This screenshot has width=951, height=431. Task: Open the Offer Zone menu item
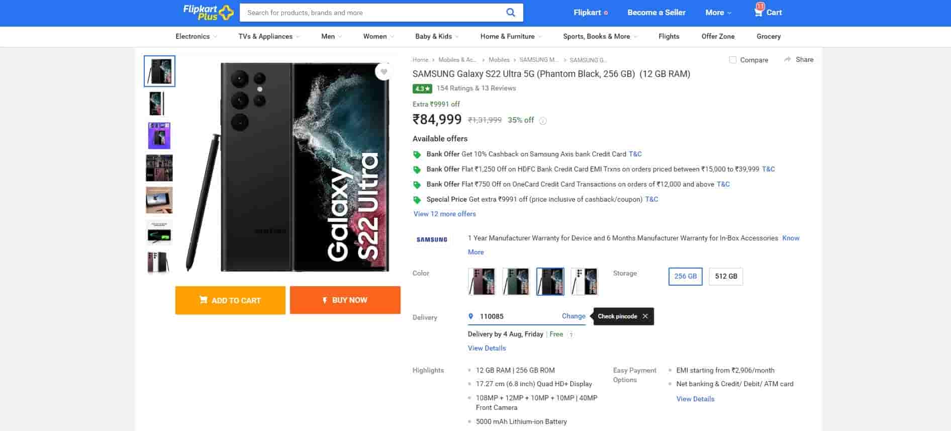[x=718, y=36]
